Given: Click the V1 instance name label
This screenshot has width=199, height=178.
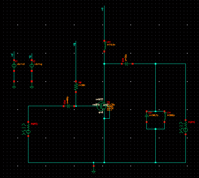Looking at the screenshot, I should coord(16,62).
